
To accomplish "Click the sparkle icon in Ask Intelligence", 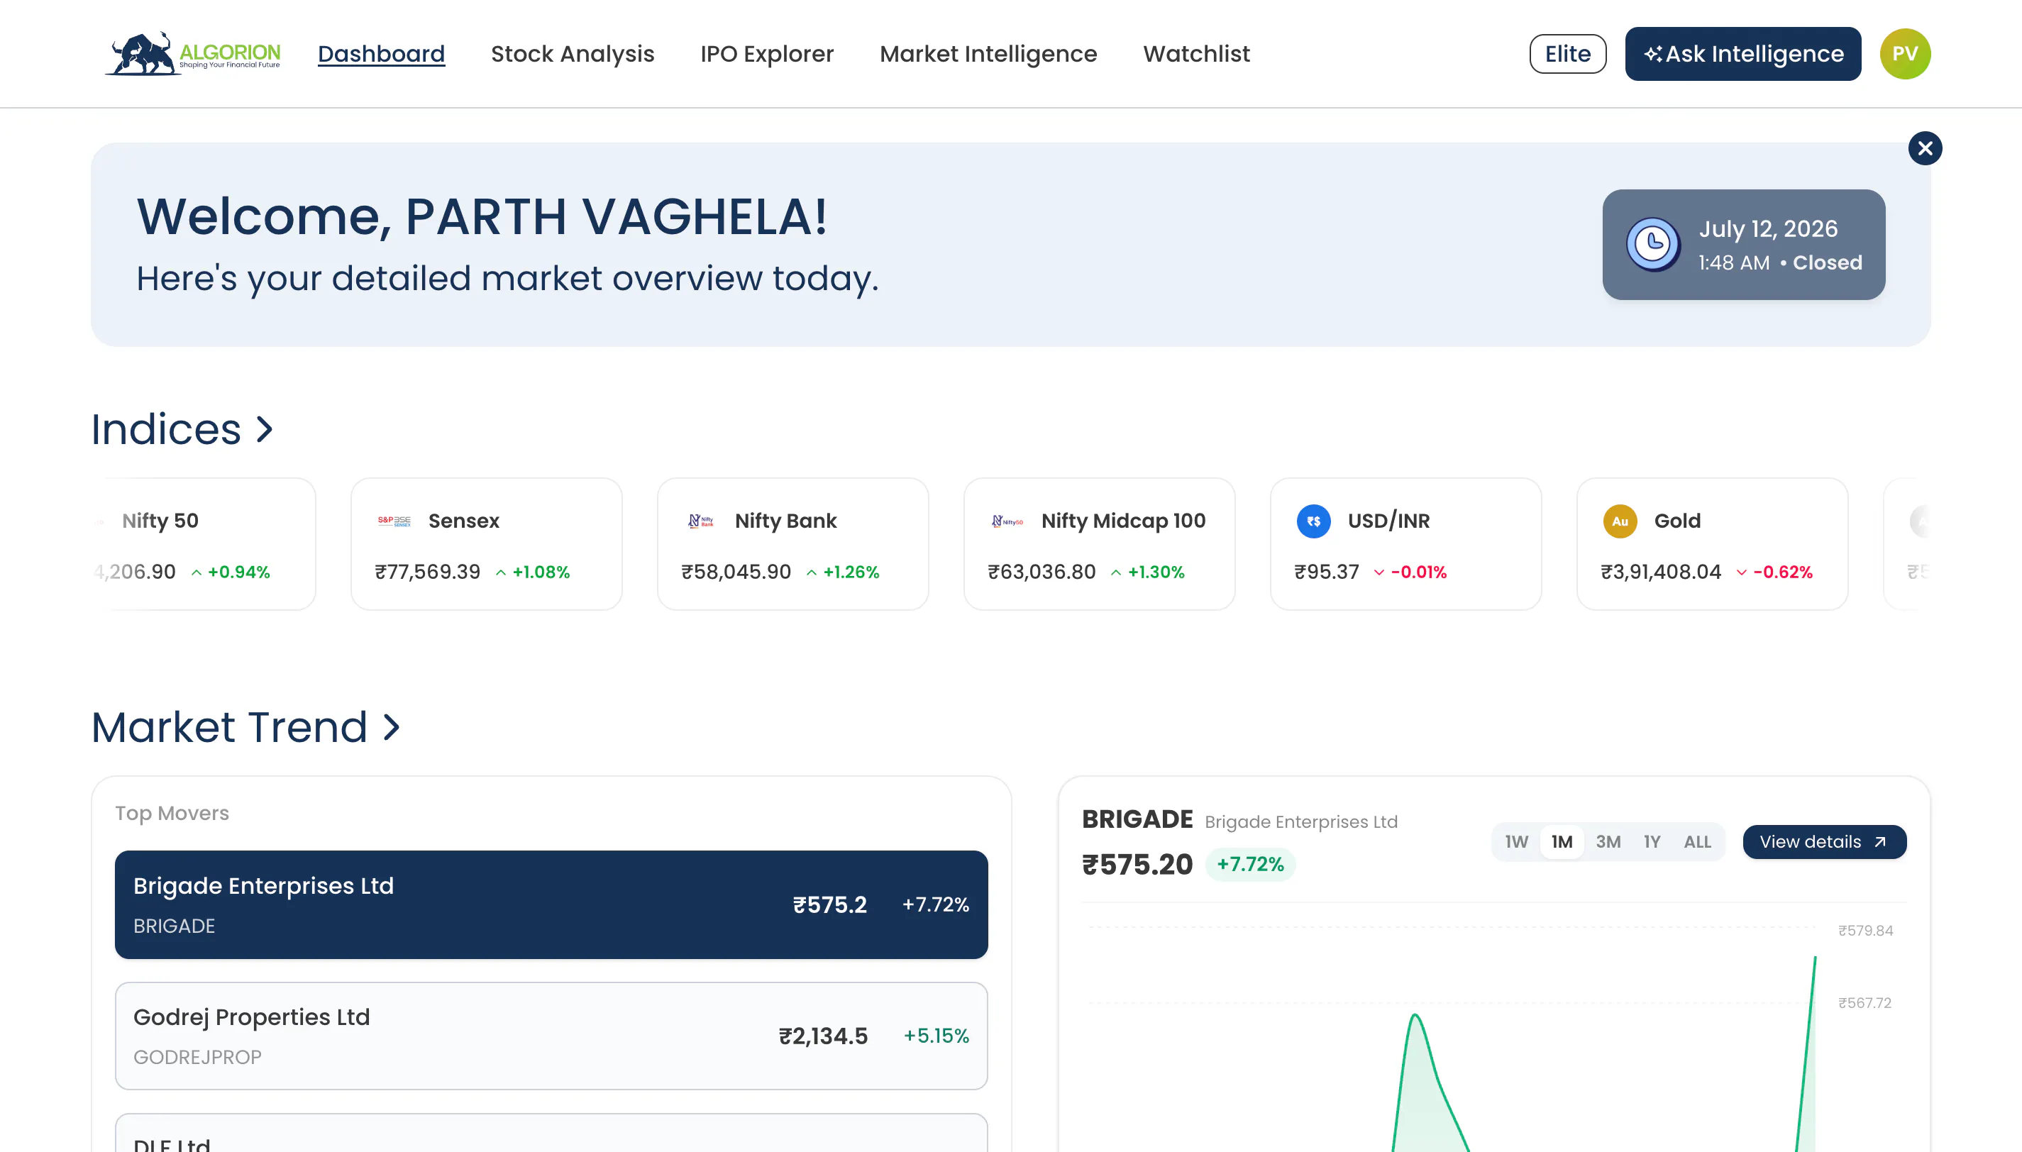I will tap(1652, 54).
